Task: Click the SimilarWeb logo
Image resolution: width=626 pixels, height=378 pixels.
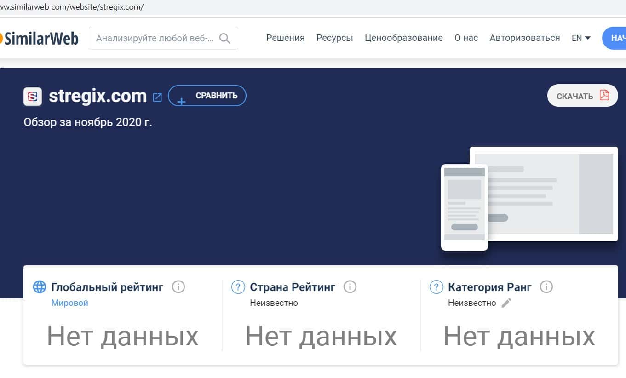Action: pyautogui.click(x=39, y=38)
